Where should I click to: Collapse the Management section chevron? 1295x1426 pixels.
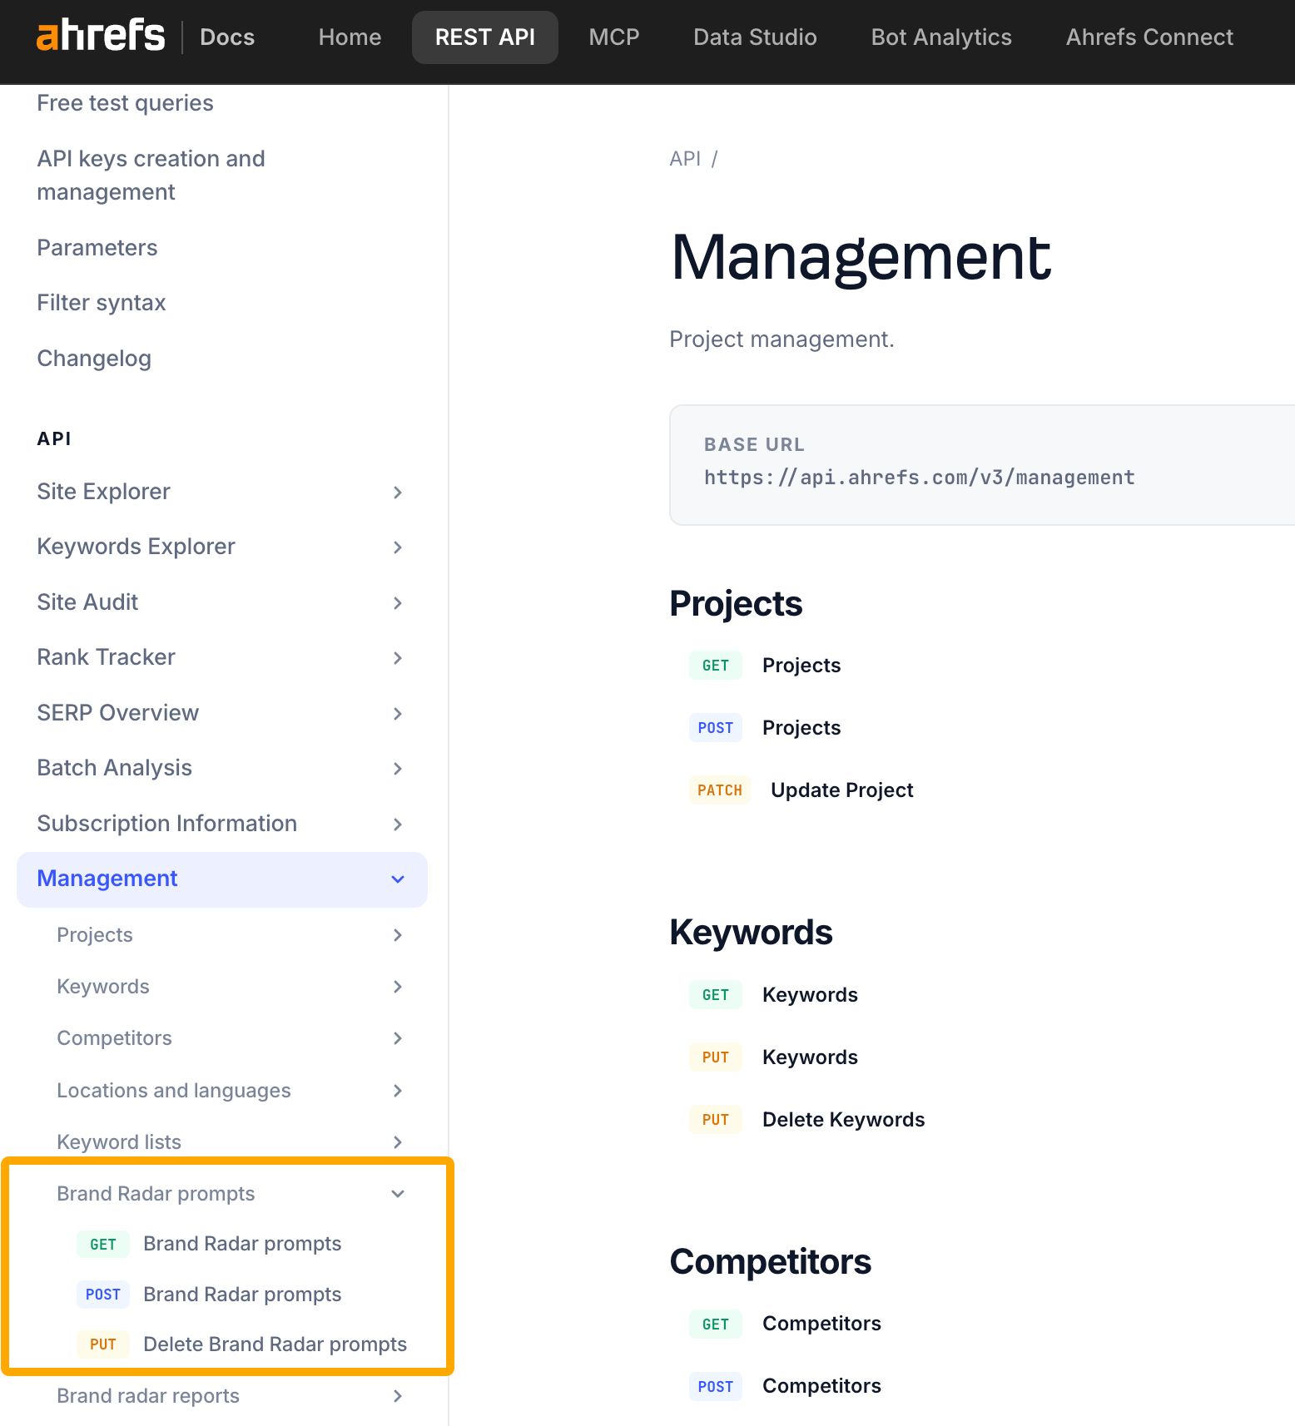[x=398, y=879]
